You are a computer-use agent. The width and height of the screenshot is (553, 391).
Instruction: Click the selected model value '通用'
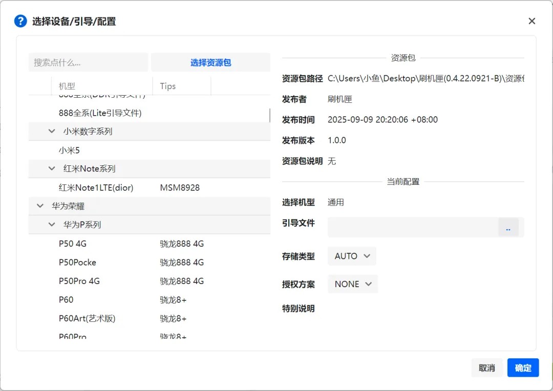[x=335, y=202]
